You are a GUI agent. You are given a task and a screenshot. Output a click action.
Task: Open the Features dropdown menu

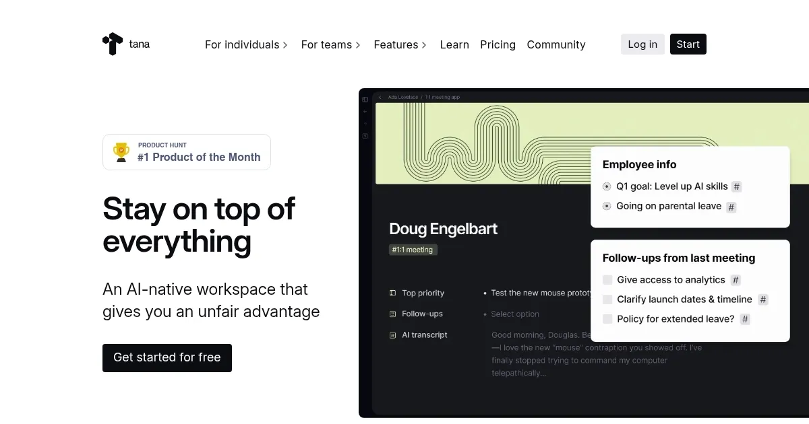click(400, 44)
